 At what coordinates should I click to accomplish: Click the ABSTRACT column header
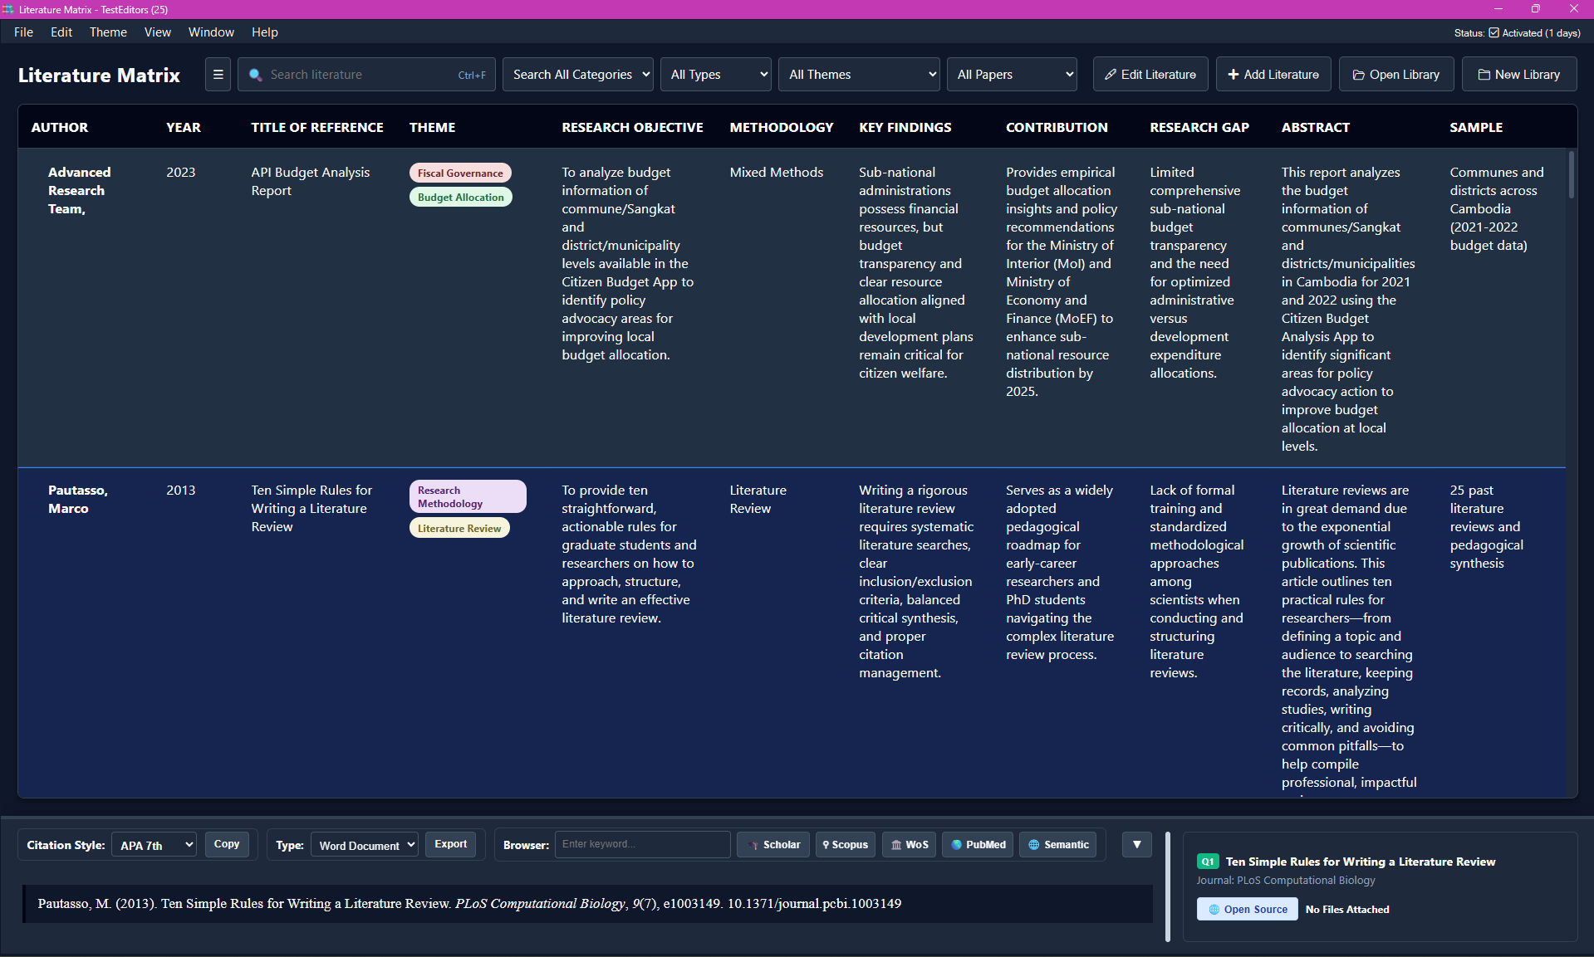tap(1316, 127)
